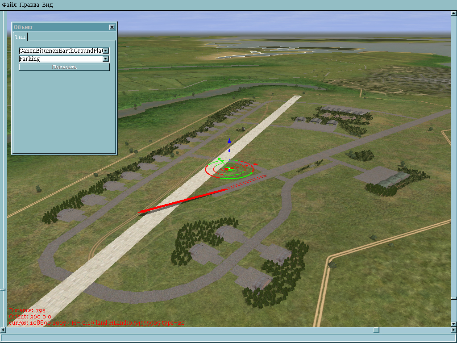The height and width of the screenshot is (343, 457).
Task: Click the curPos coordinates status line
Action: coord(97,323)
